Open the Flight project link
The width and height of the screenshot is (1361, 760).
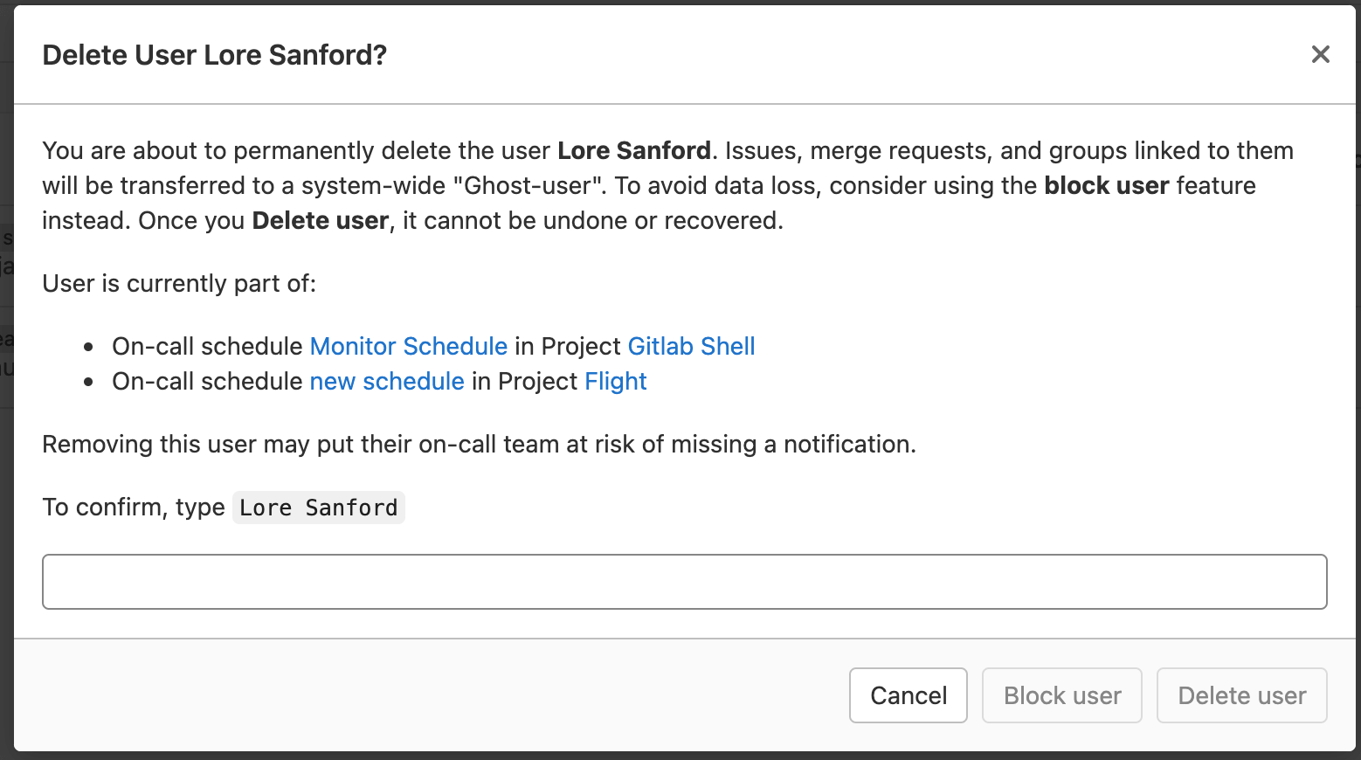pyautogui.click(x=615, y=381)
